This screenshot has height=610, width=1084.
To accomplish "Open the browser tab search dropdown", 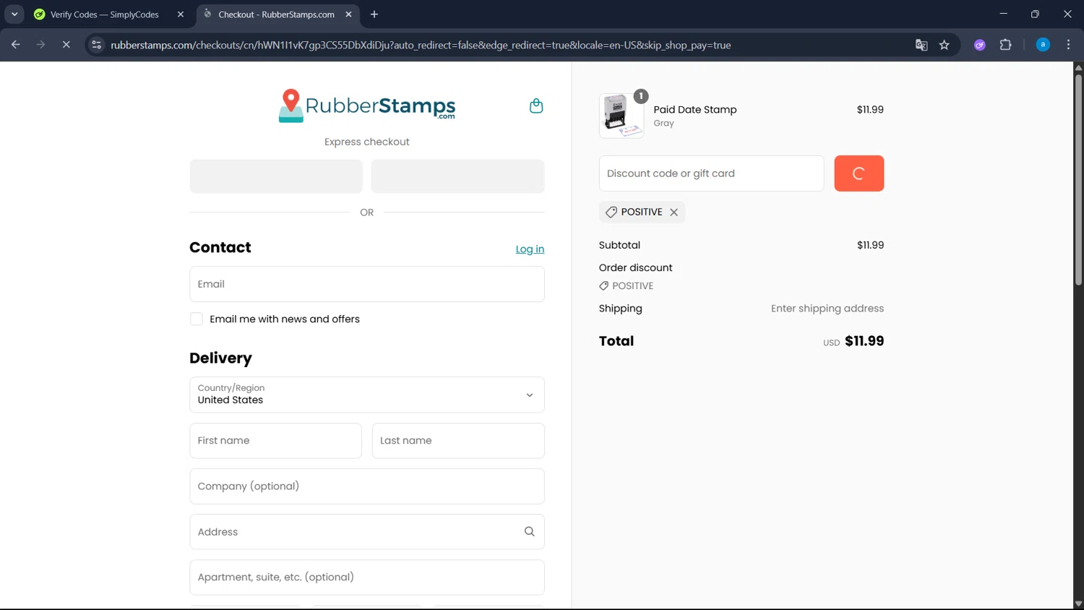I will tap(14, 14).
